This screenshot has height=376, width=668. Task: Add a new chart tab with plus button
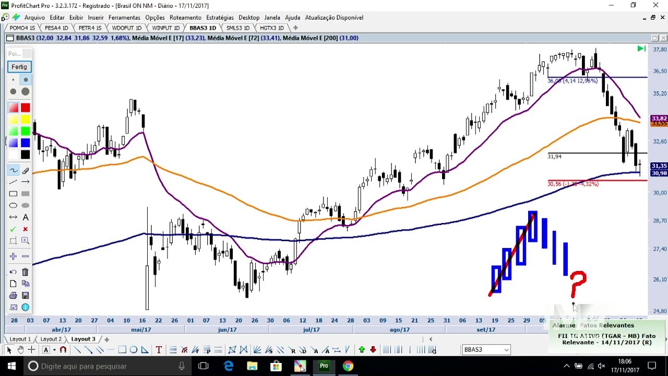pos(295,28)
